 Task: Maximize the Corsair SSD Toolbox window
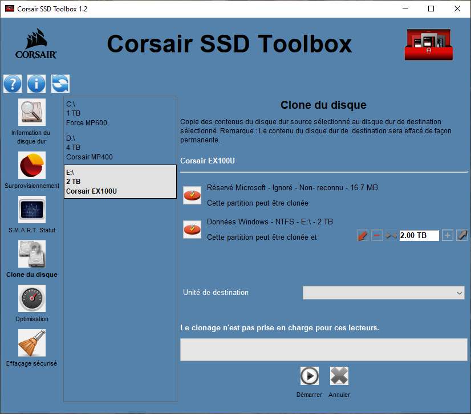click(x=431, y=9)
